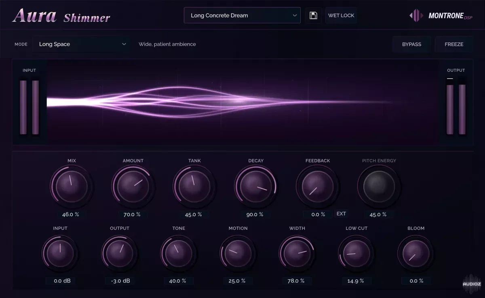Click the OUTPUT gain knob
485x298 pixels.
[119, 253]
